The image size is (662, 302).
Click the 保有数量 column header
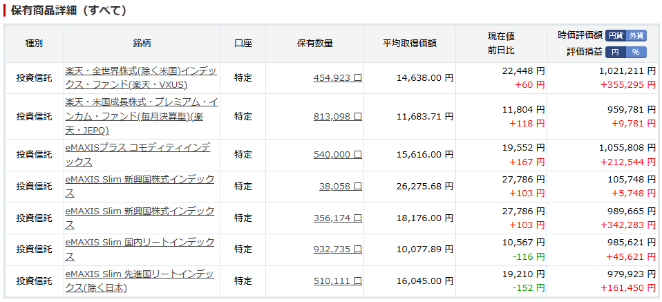(x=315, y=44)
